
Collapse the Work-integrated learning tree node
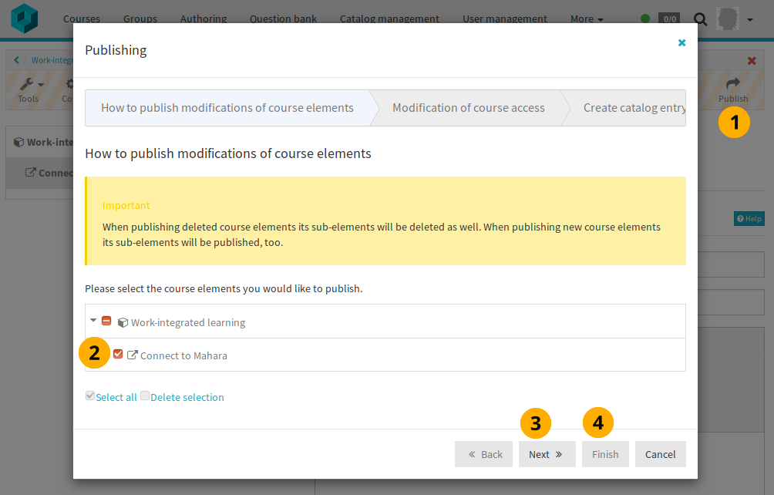tap(93, 321)
